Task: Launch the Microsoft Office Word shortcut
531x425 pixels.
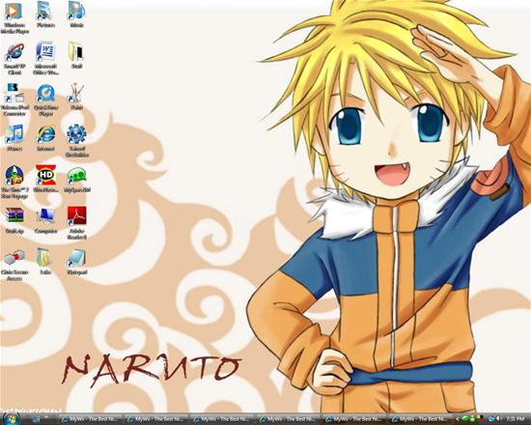Action: click(45, 58)
